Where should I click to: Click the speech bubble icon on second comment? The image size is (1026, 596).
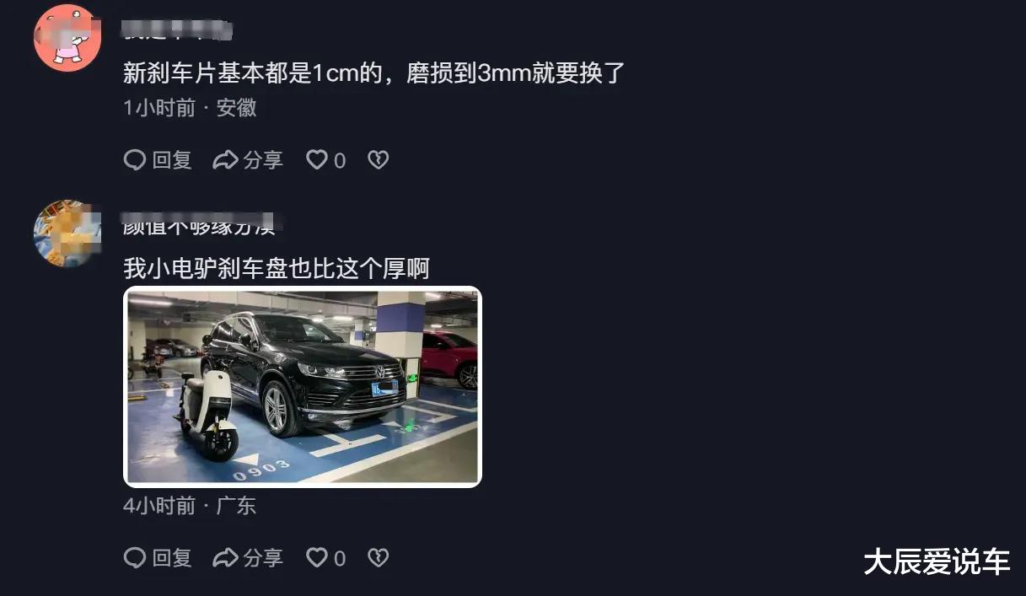(135, 557)
